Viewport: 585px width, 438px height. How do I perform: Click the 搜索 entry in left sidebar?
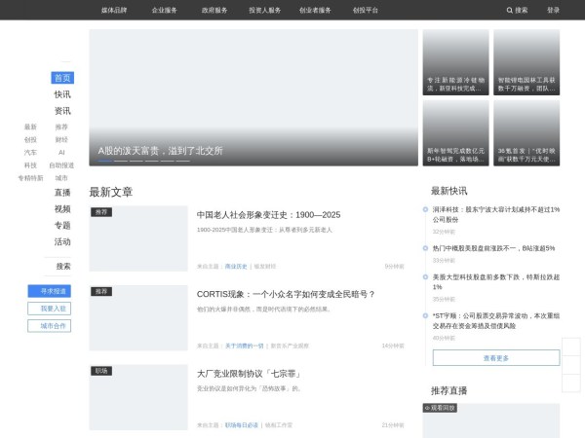click(62, 266)
